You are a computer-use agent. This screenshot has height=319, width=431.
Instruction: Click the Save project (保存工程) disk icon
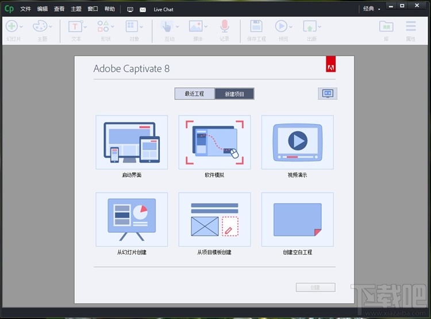[x=256, y=26]
